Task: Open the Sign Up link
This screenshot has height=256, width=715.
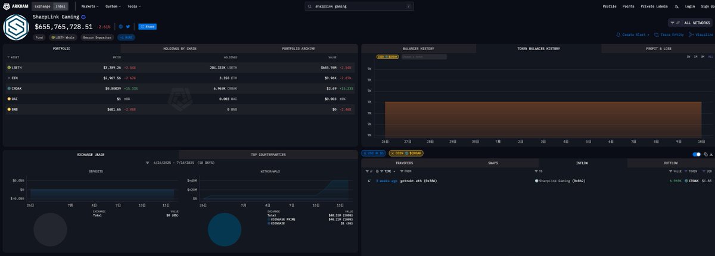Action: [x=707, y=6]
